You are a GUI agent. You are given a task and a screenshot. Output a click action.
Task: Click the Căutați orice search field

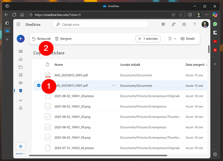click(100, 25)
